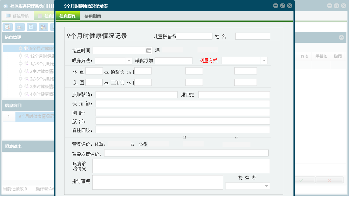Maximize the 9个月时健康情况记录表 dialog
Screen dimensions: 349x217
[283, 6]
